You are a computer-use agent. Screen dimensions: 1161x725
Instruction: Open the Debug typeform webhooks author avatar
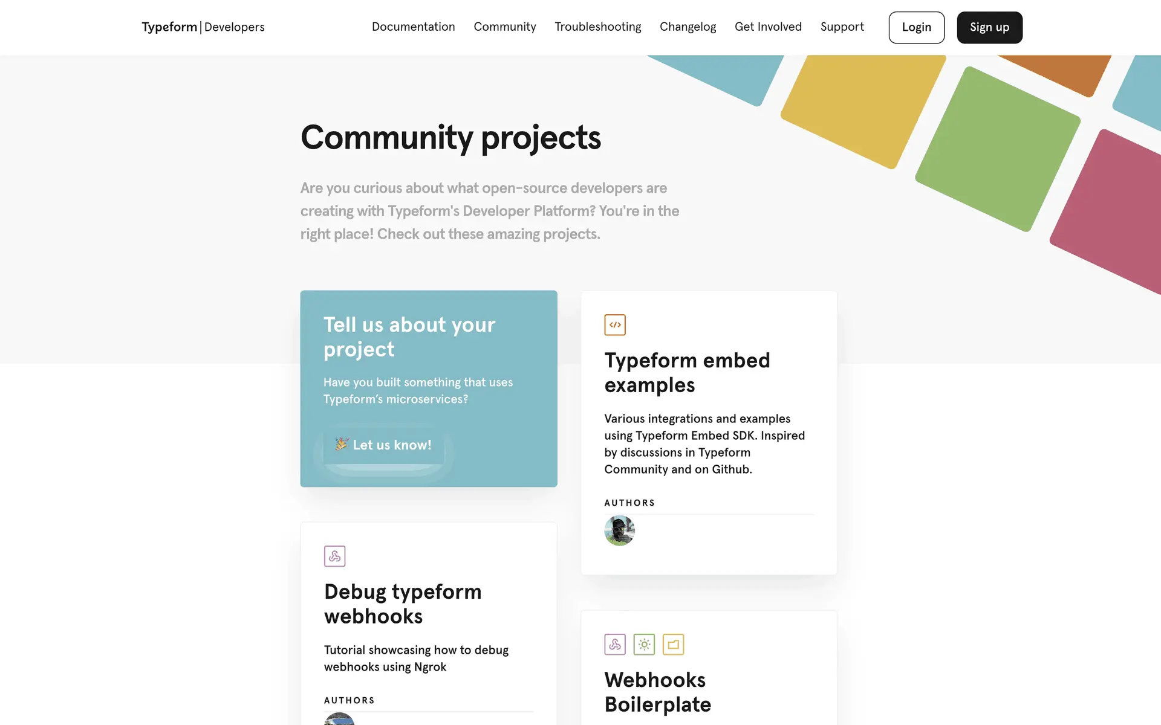[339, 719]
